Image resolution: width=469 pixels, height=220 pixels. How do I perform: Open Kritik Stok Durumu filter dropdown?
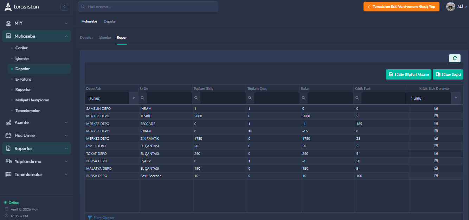click(x=456, y=98)
